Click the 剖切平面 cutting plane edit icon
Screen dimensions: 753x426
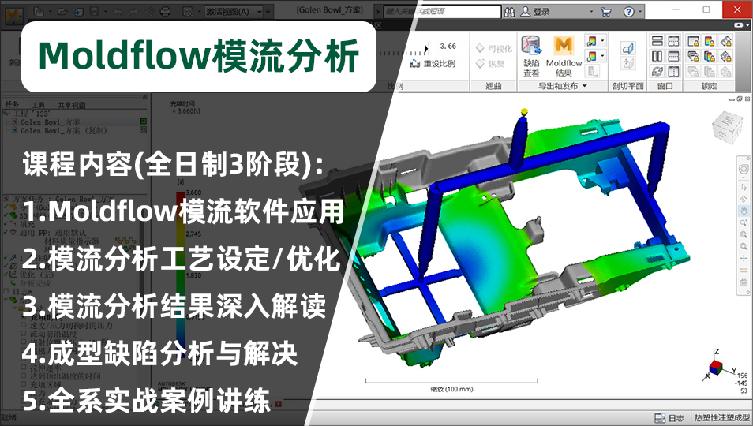click(628, 48)
